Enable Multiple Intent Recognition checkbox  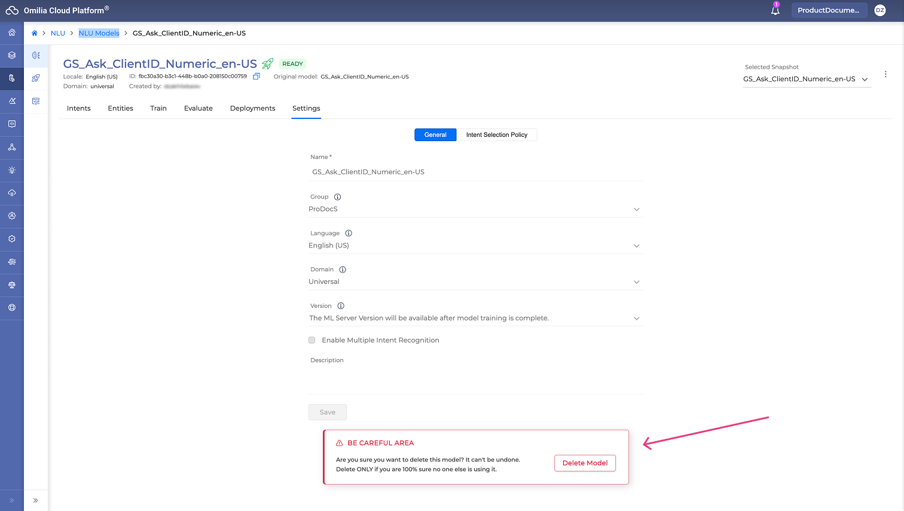click(x=312, y=340)
